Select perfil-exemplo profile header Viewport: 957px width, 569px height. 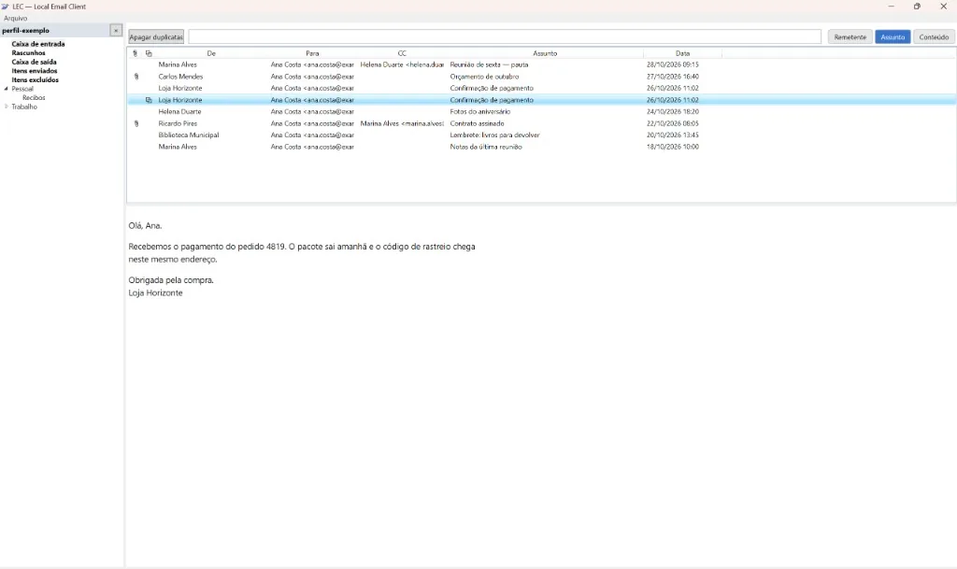(x=25, y=31)
